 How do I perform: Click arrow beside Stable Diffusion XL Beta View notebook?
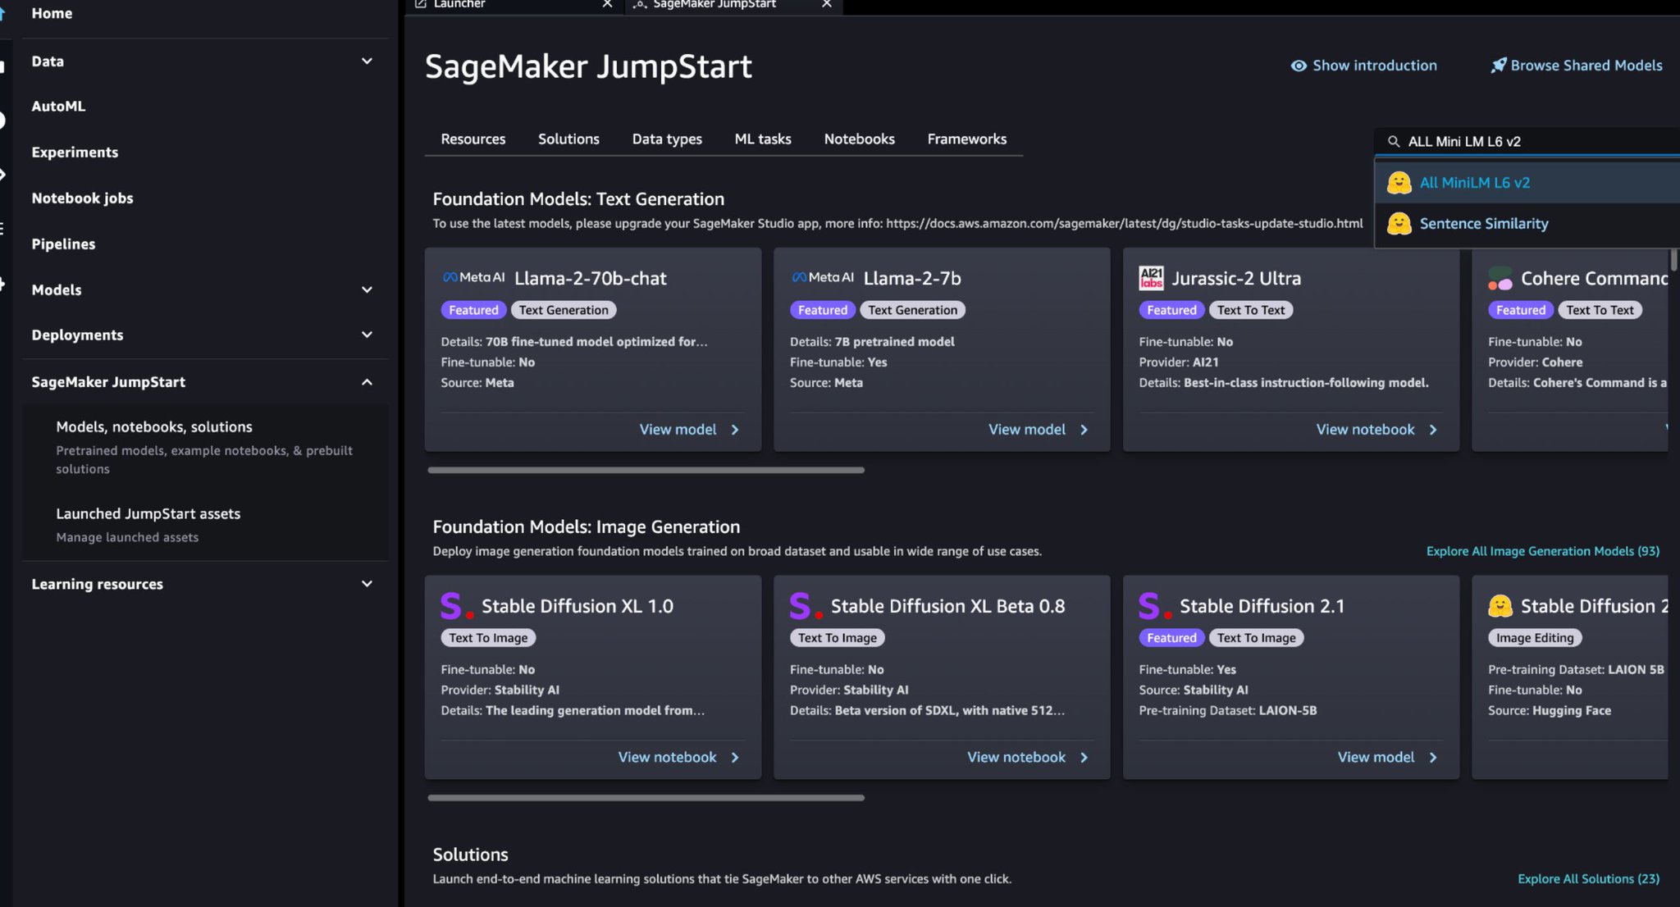click(x=1084, y=758)
